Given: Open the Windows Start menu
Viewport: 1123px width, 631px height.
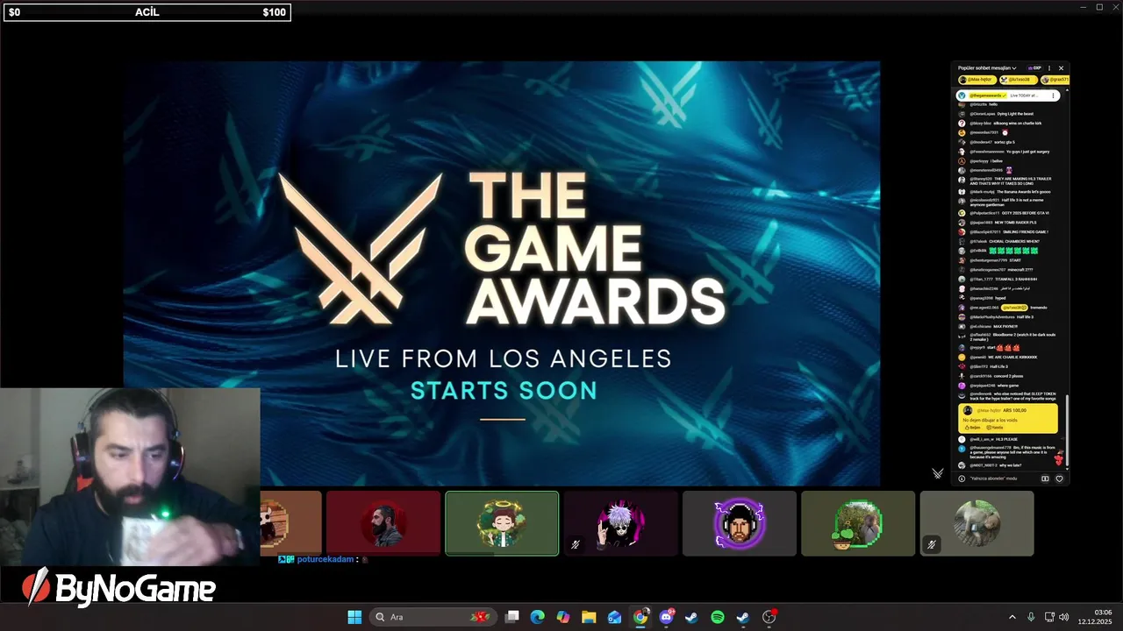Looking at the screenshot, I should (x=354, y=617).
